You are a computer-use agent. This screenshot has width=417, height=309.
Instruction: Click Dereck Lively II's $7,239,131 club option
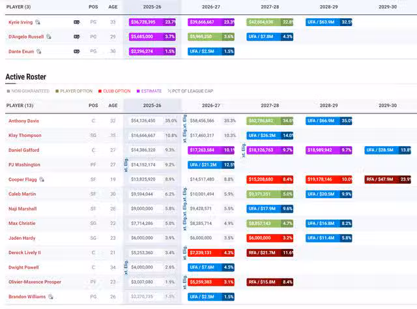[211, 252]
